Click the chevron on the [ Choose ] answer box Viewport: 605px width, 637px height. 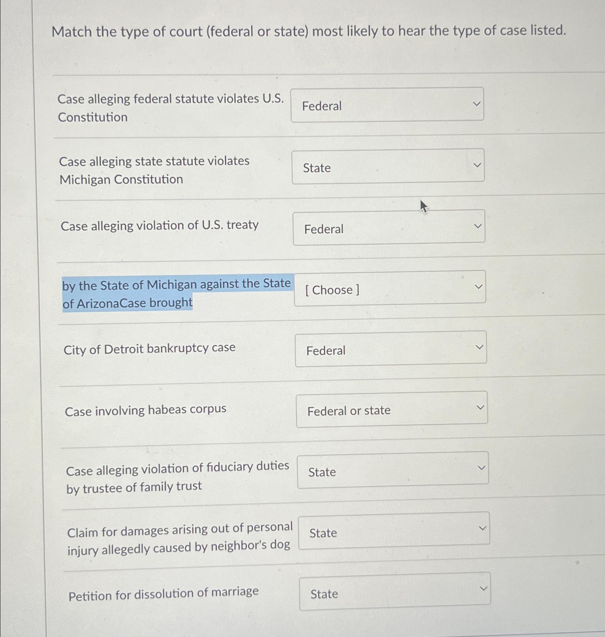pos(478,286)
